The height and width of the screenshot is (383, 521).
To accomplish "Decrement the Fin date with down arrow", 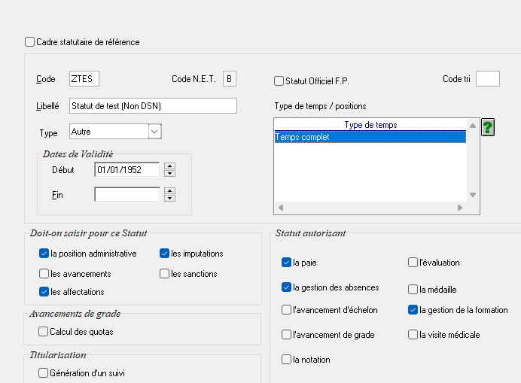I will click(x=170, y=199).
